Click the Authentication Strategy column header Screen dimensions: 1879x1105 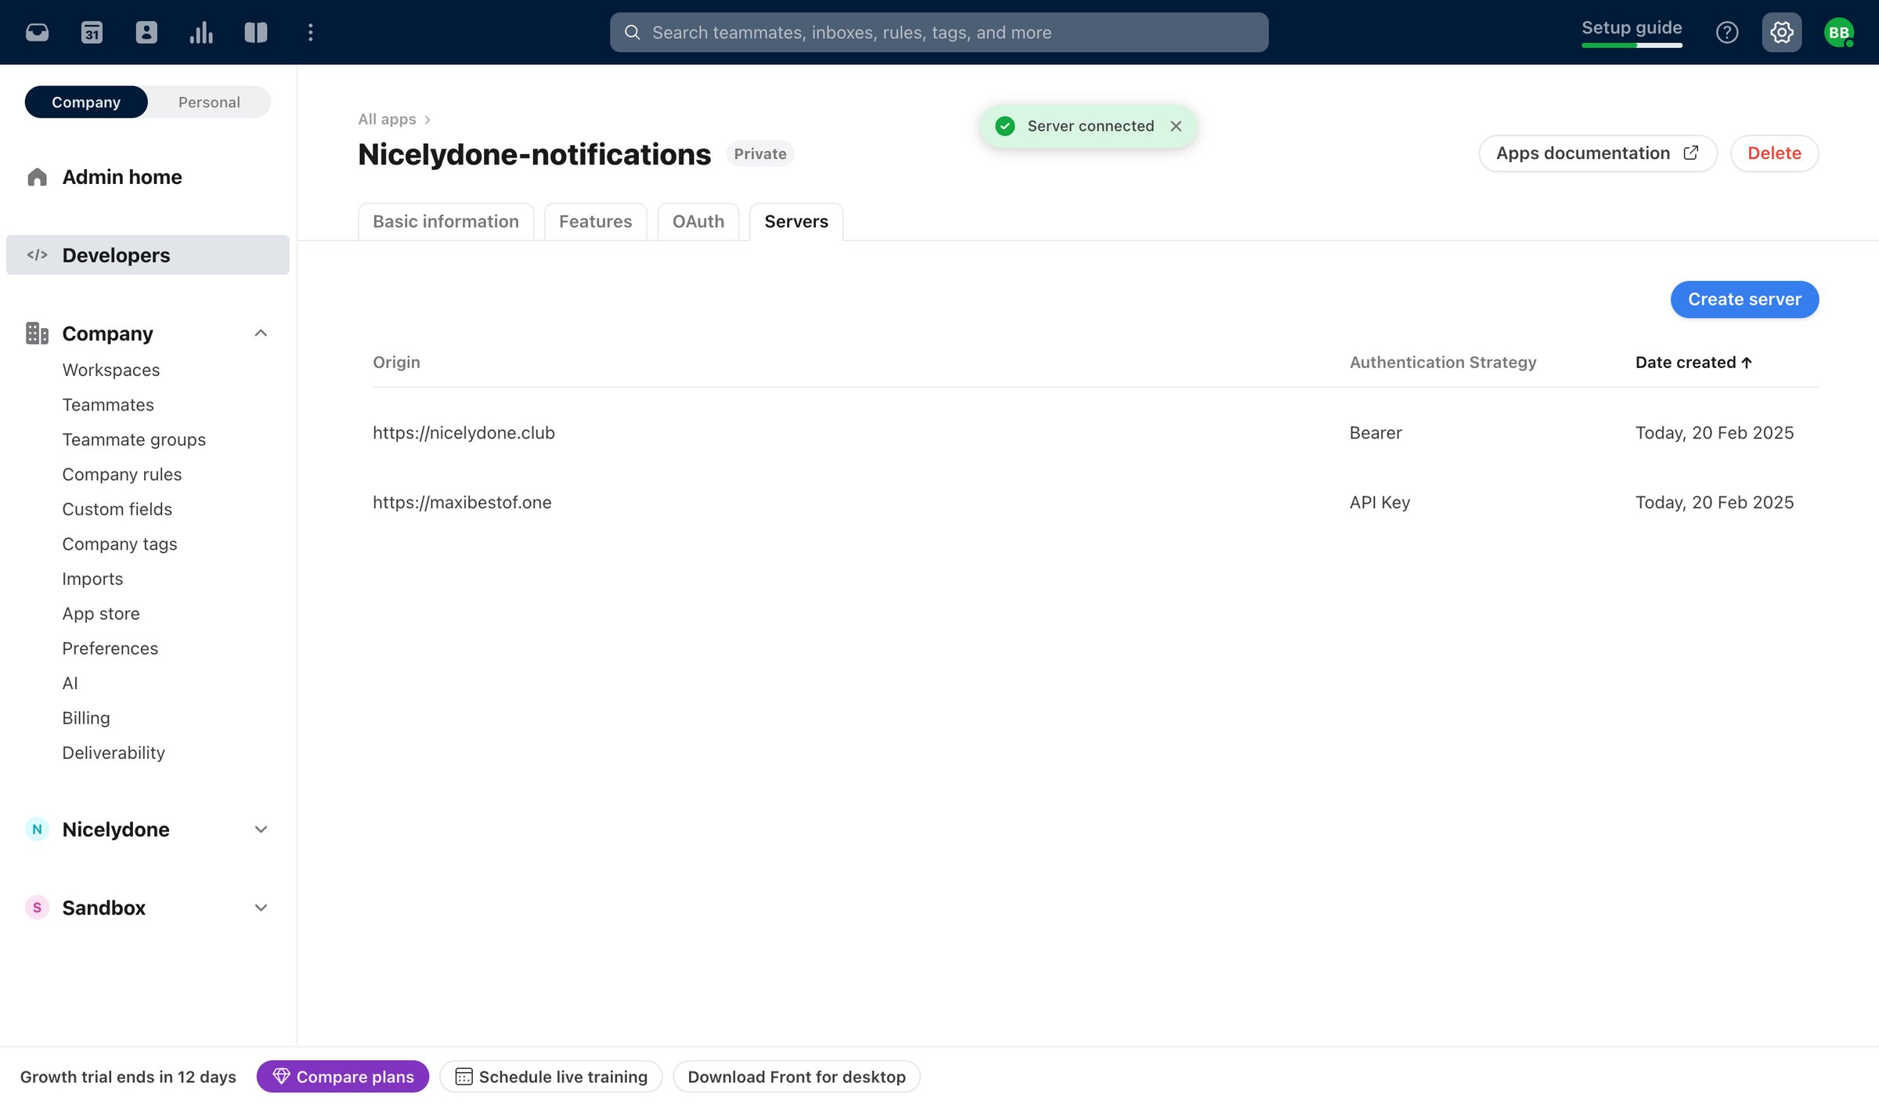[x=1443, y=363]
